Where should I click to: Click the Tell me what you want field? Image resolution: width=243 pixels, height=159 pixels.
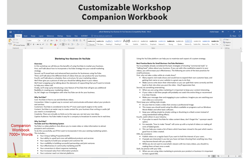(x=102, y=36)
